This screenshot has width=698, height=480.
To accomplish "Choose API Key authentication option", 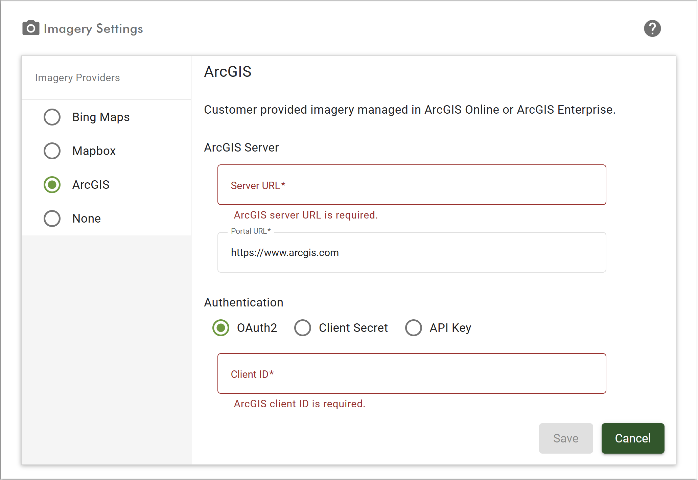I will point(413,328).
